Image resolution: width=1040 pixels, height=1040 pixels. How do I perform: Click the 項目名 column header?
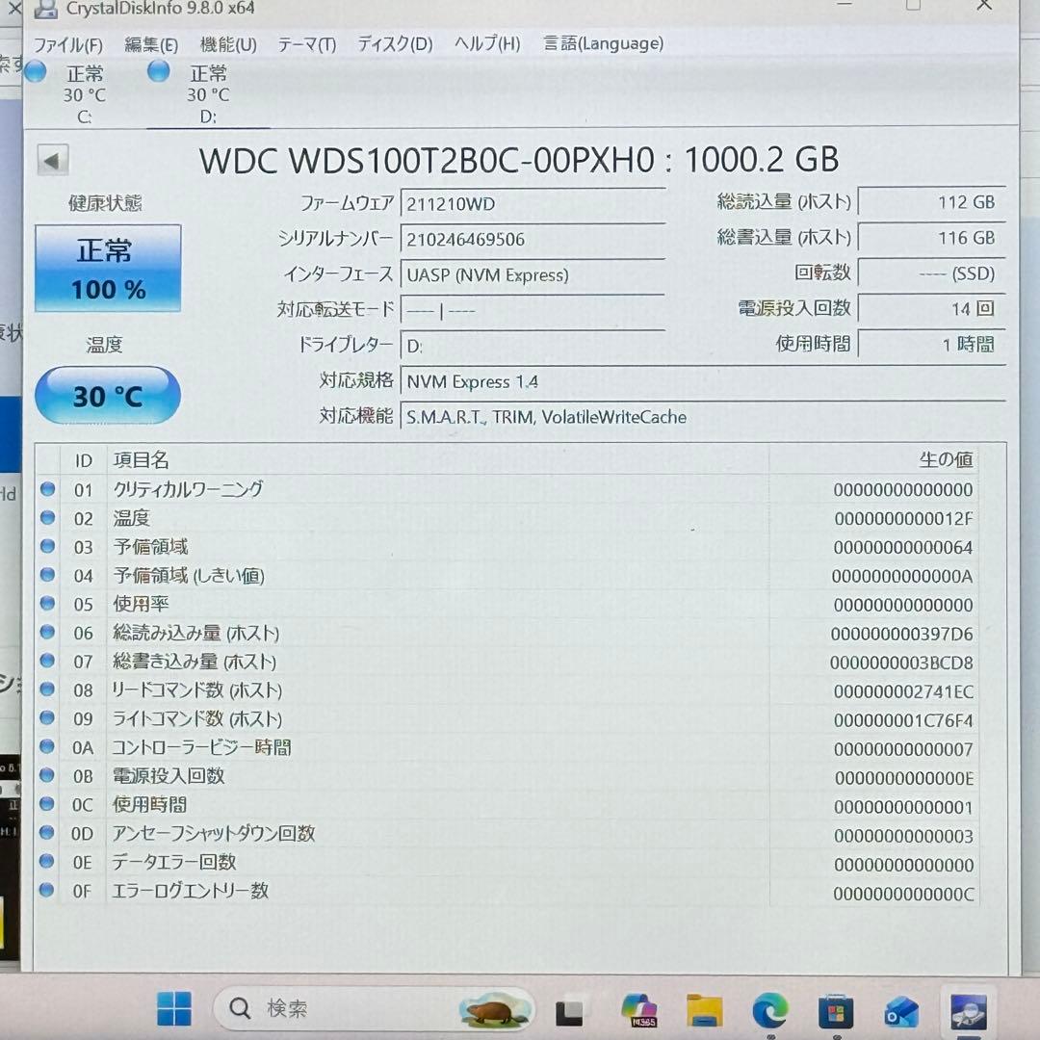438,459
